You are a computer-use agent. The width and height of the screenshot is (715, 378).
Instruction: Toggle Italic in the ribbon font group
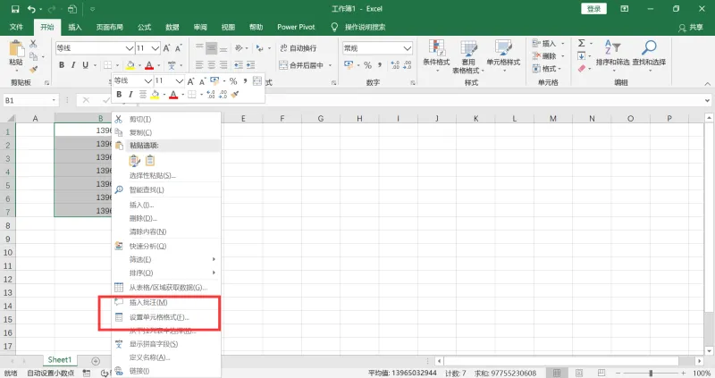[73, 65]
